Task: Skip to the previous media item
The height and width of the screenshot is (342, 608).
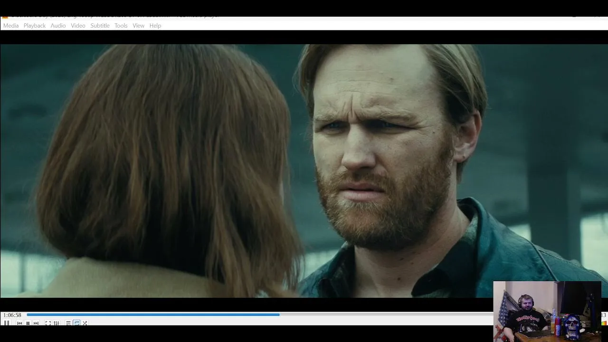Action: [19, 323]
